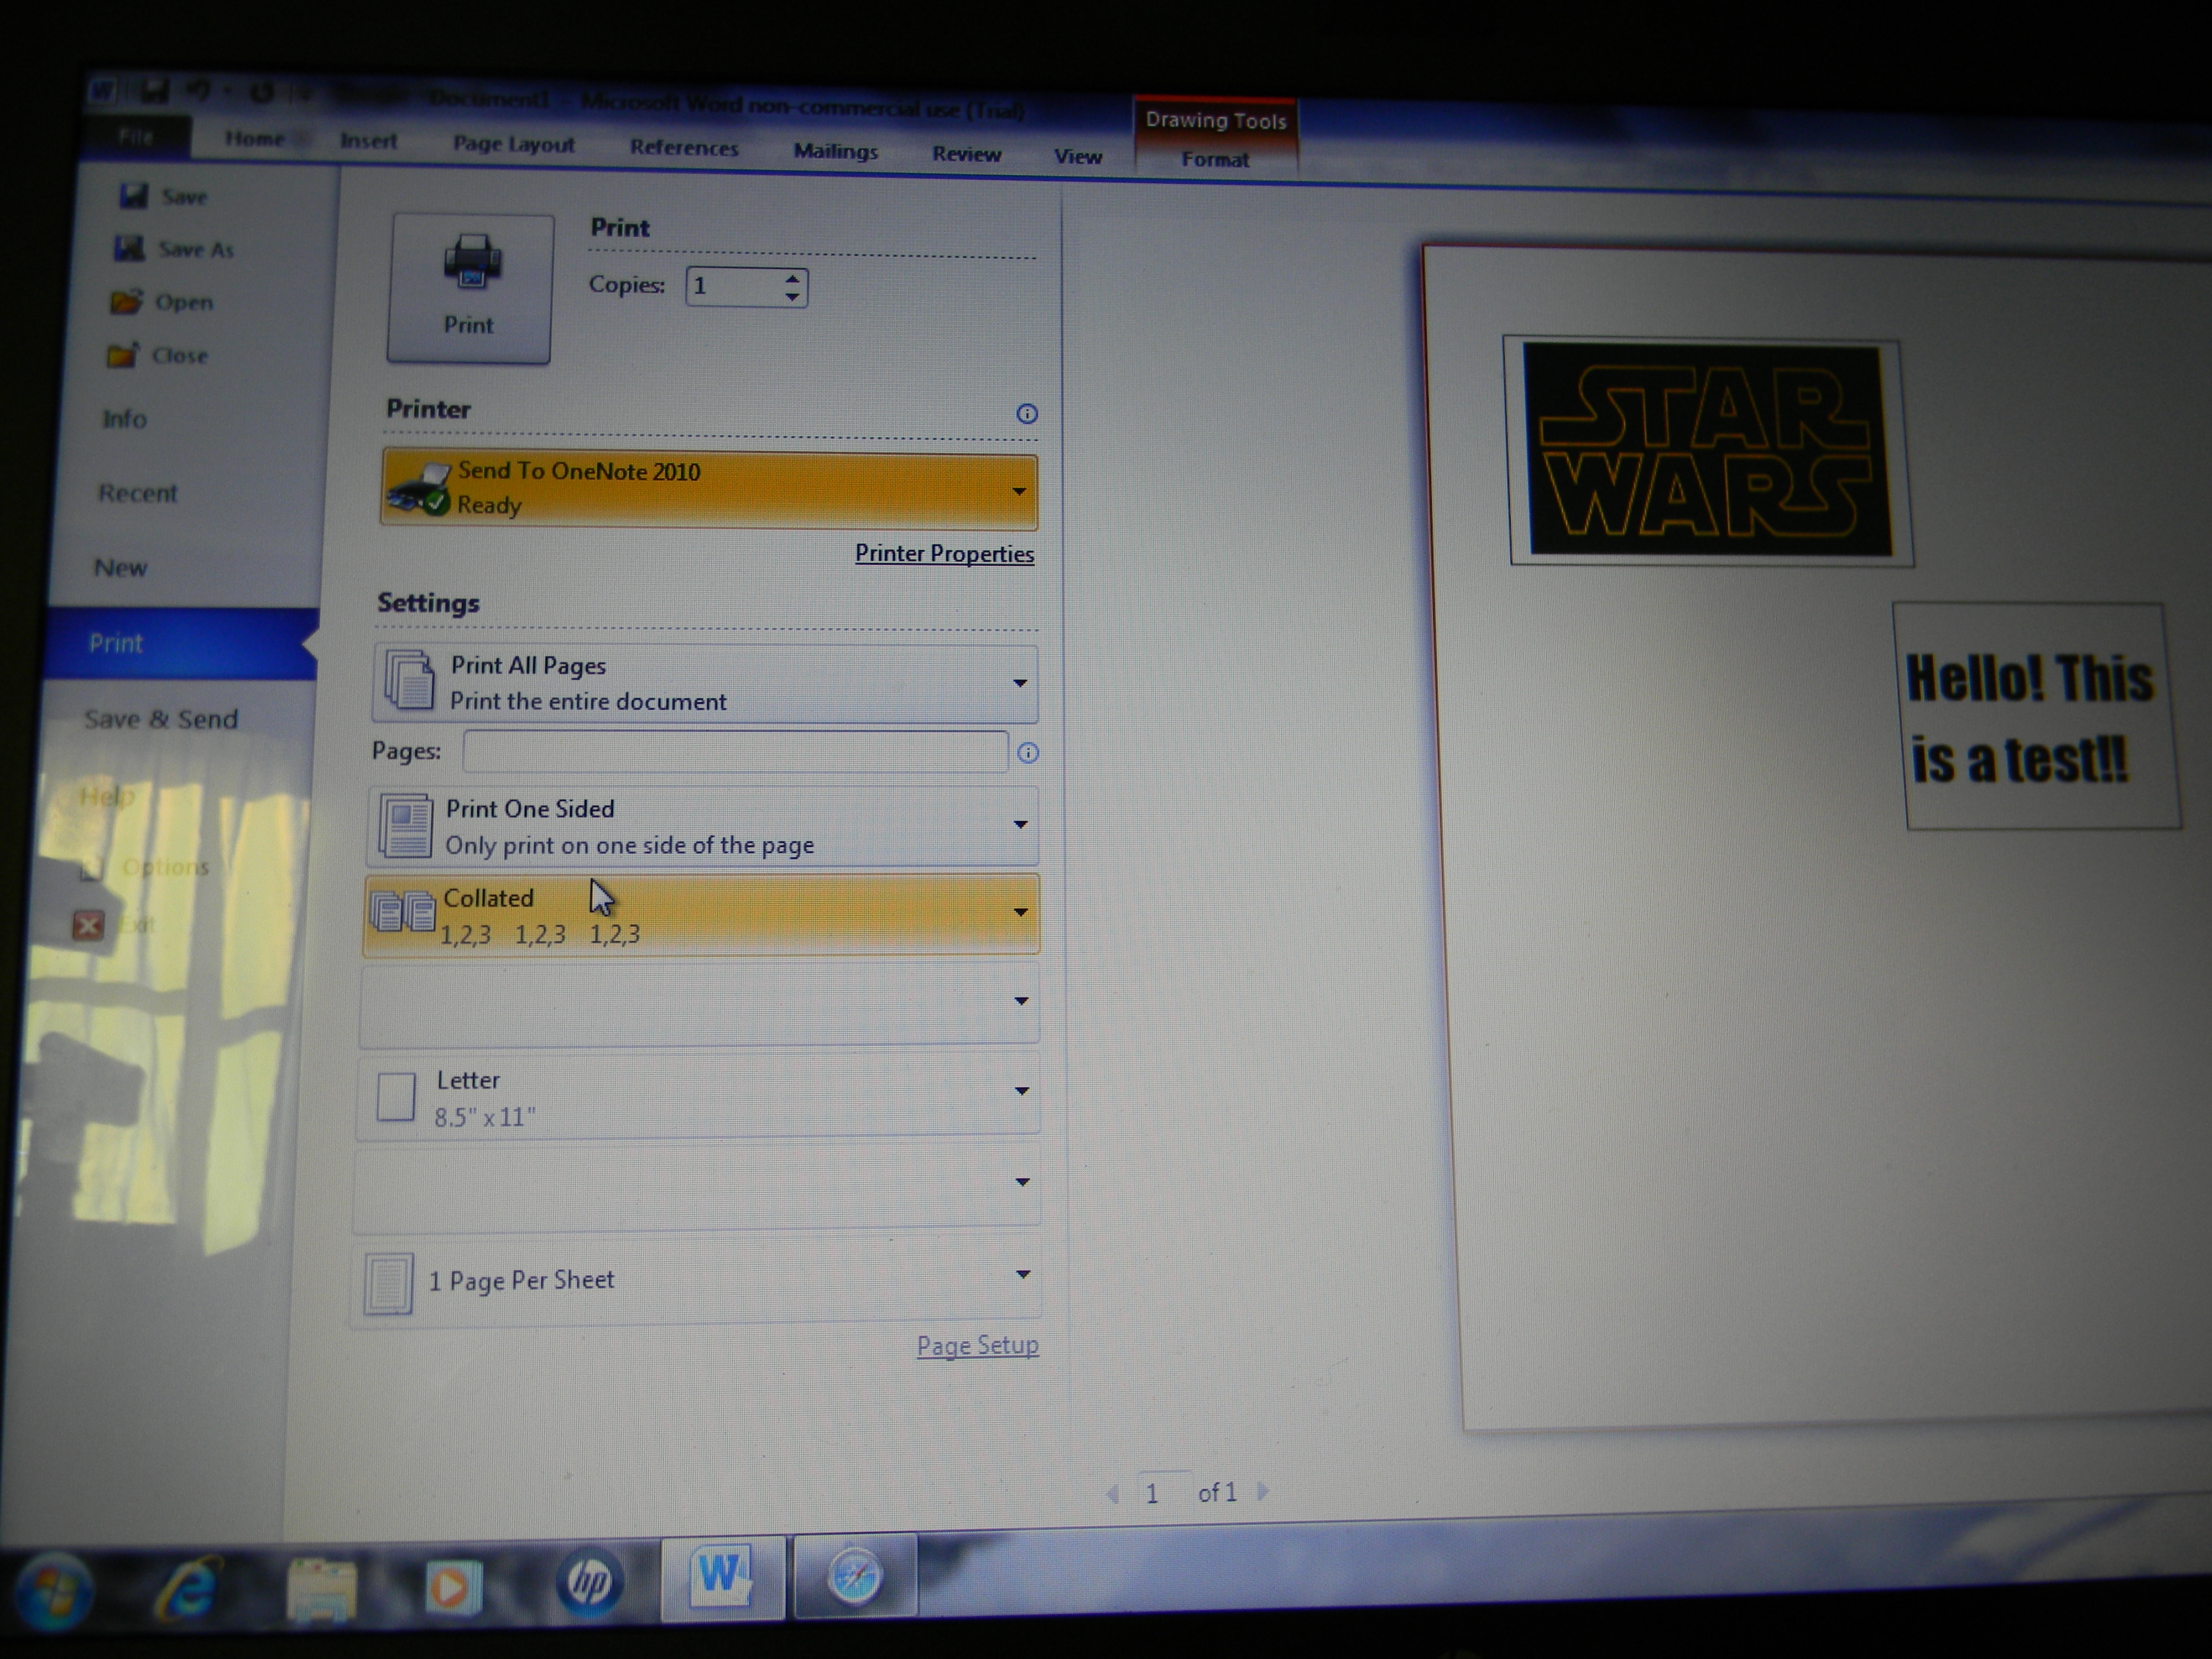2212x1659 pixels.
Task: Go to next preview page arrow
Action: tap(1263, 1492)
